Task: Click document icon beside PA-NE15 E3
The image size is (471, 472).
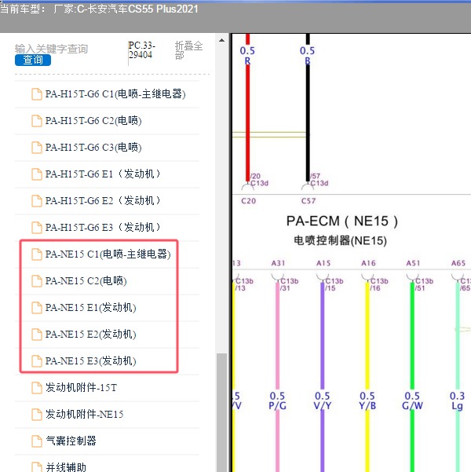Action: point(37,361)
